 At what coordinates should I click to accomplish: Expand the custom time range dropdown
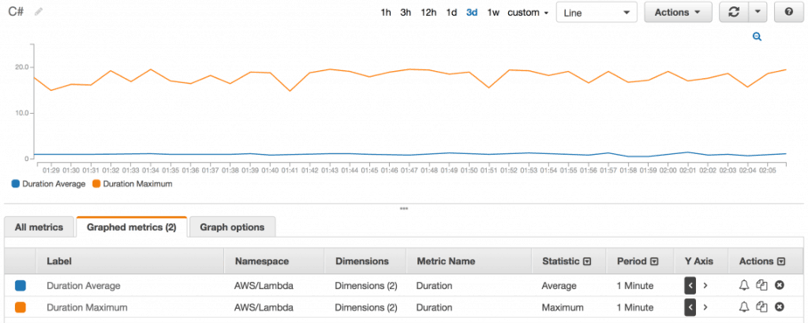[528, 12]
